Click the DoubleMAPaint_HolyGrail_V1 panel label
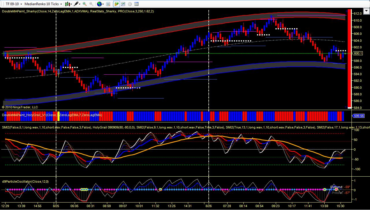370x210 pixels. click(52, 115)
